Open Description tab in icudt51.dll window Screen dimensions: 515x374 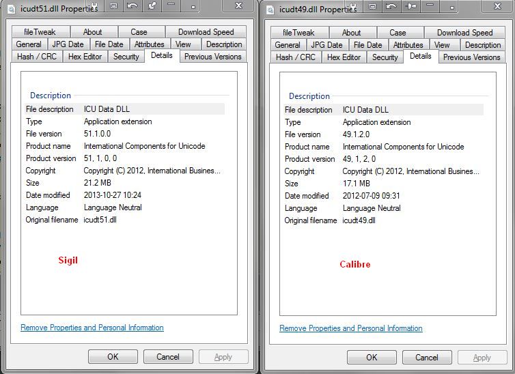tap(223, 44)
